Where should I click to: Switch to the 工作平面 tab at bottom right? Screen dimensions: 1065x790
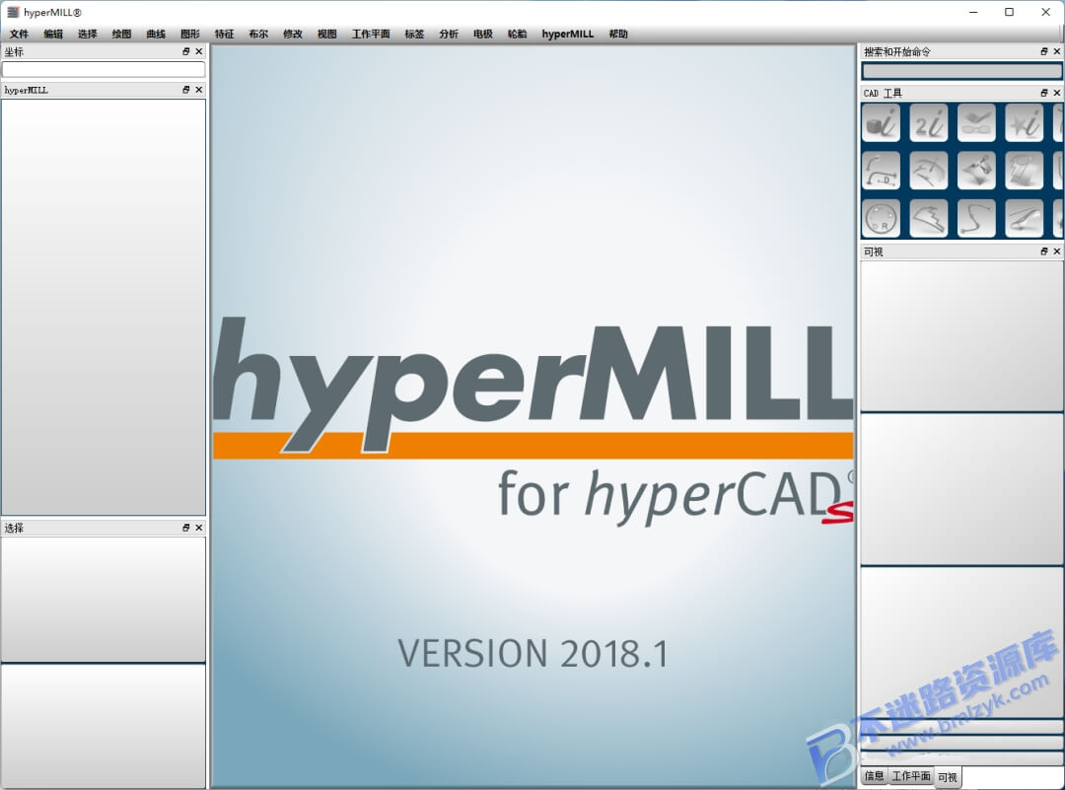[x=911, y=776]
